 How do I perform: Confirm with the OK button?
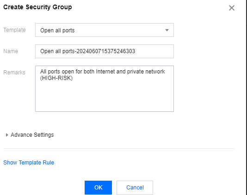[99, 188]
